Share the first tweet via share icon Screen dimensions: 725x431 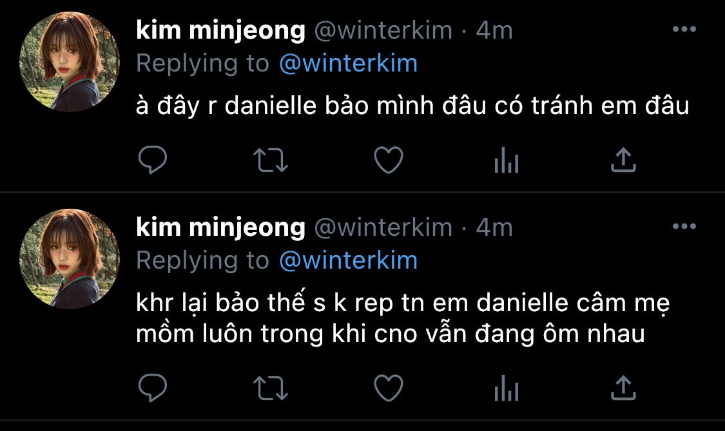click(x=623, y=160)
